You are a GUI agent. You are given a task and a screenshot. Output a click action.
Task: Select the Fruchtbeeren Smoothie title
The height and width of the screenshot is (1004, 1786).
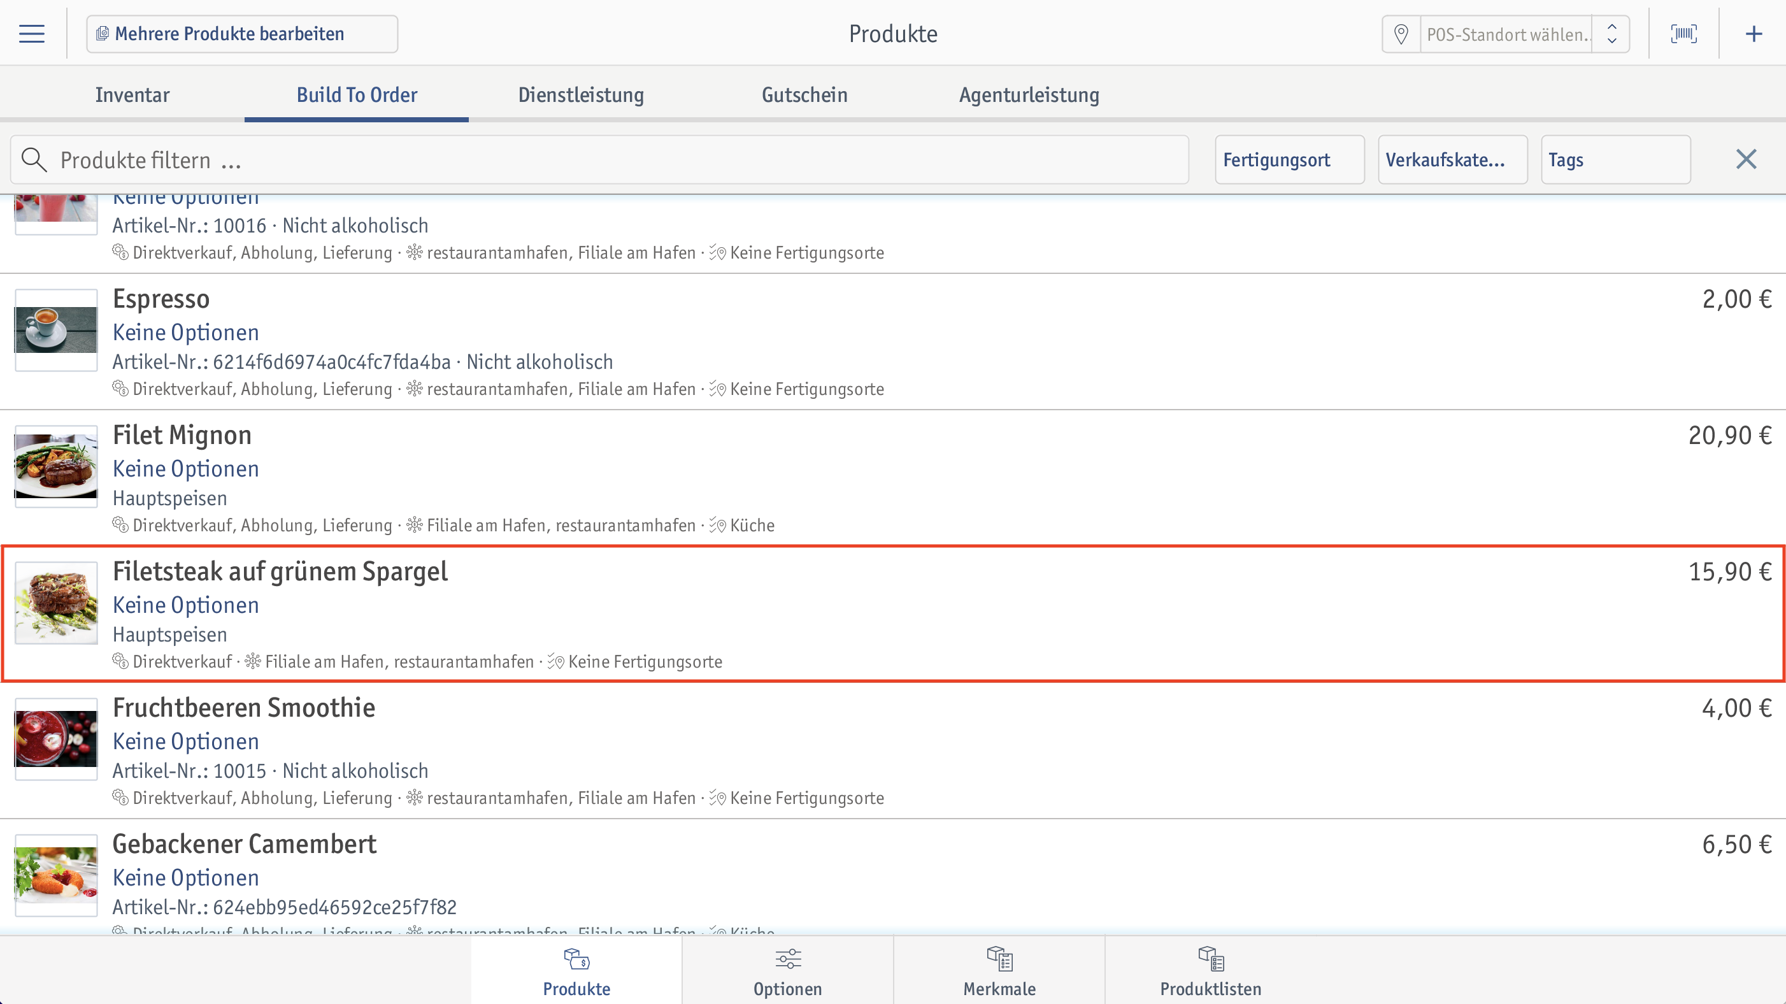[x=244, y=707]
